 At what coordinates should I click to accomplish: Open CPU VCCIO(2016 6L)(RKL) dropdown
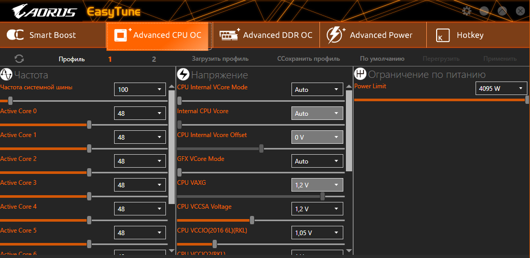317,233
